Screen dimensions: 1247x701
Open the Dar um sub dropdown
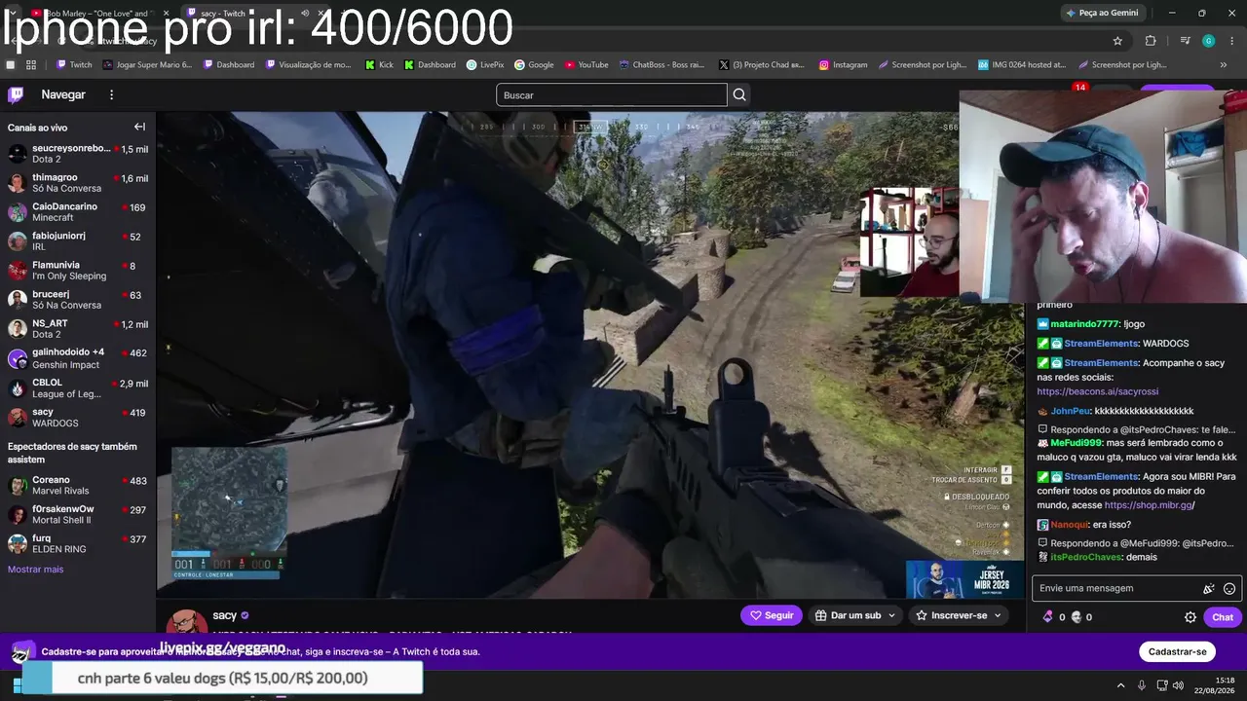point(855,615)
